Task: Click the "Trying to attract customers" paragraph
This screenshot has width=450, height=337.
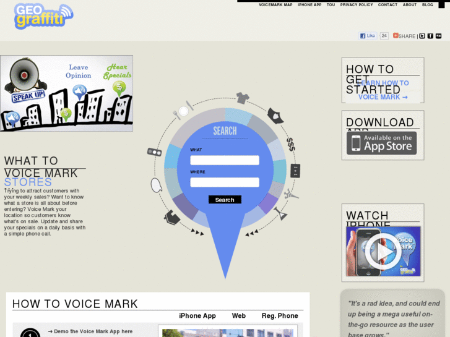Action: click(45, 212)
